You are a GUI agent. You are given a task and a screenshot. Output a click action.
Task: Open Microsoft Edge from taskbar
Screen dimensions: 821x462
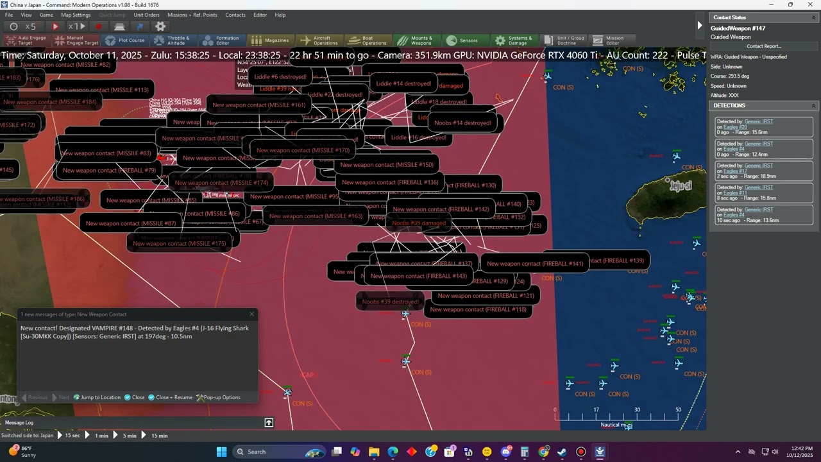[393, 452]
